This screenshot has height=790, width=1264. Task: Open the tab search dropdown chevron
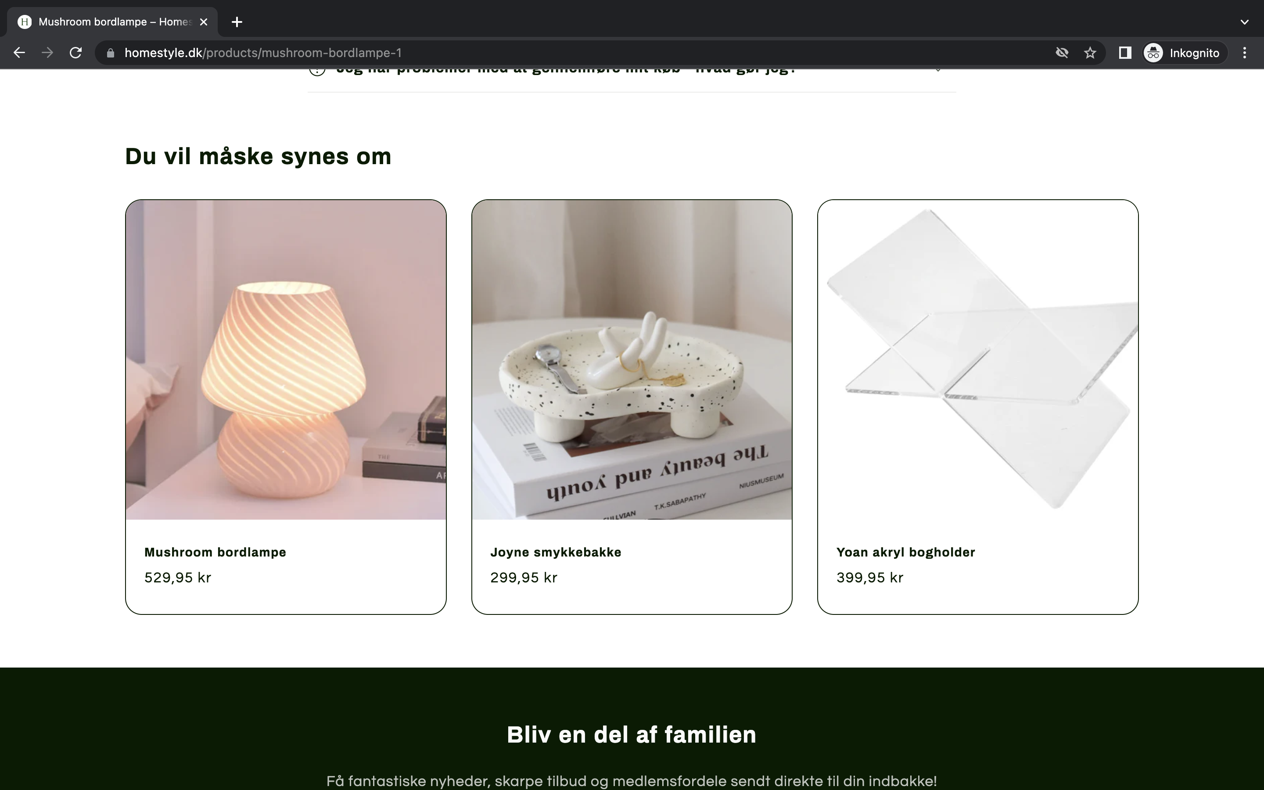(1245, 22)
